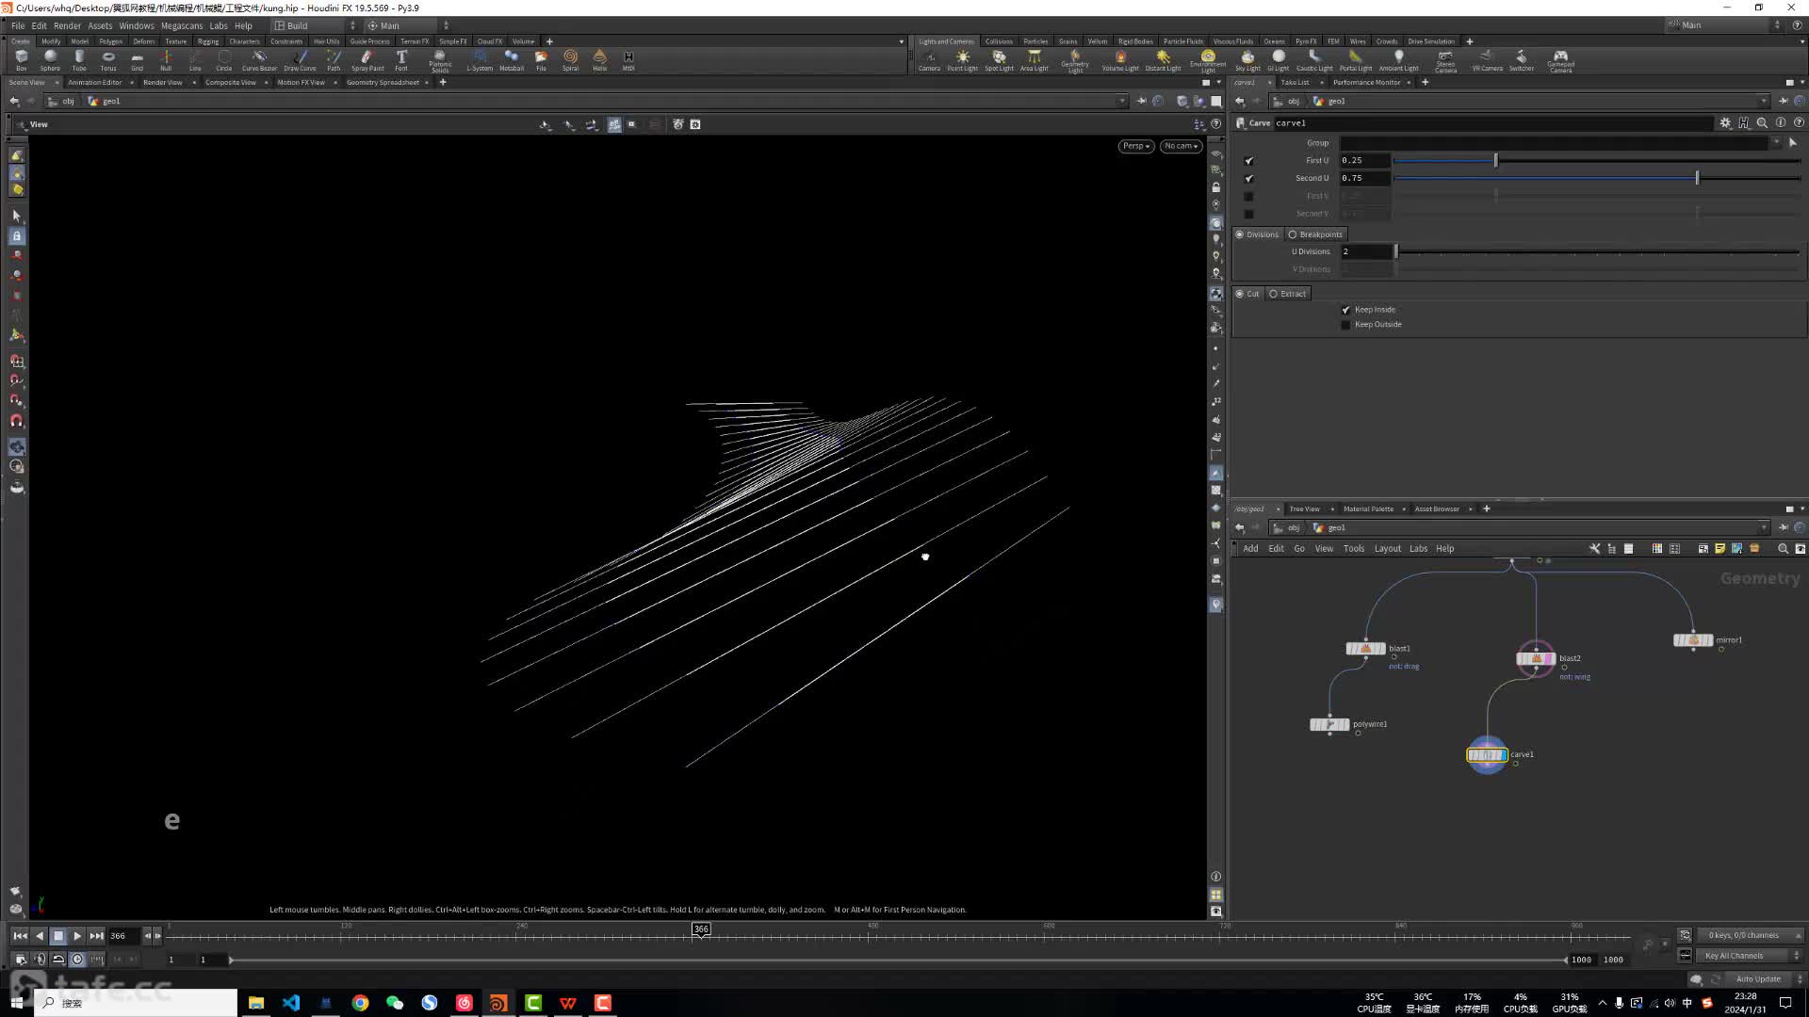Select the Circle shelf tool
This screenshot has height=1017, width=1809.
click(223, 60)
